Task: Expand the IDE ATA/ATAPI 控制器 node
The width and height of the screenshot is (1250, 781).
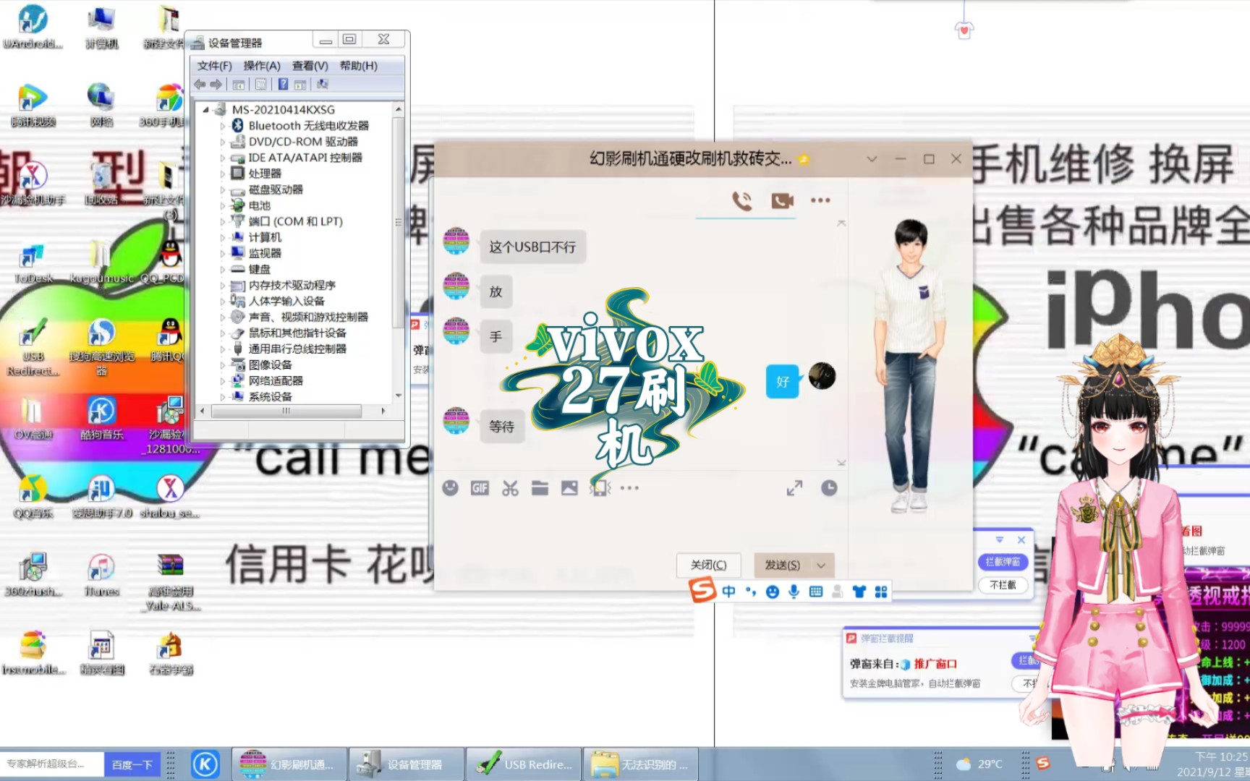Action: click(x=223, y=158)
